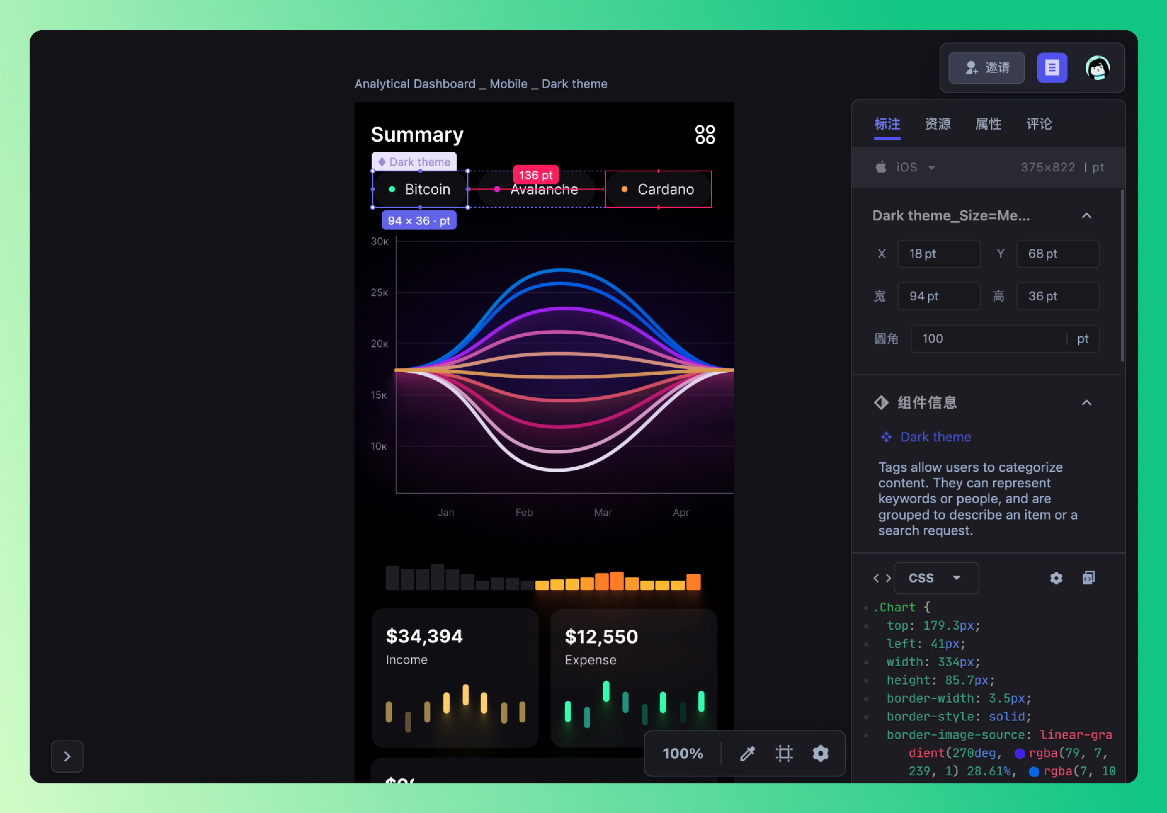Select the artboard frame tool
1167x813 pixels.
click(x=784, y=753)
